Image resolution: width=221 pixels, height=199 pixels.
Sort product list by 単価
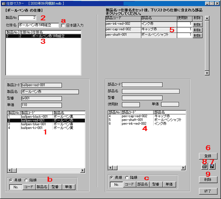tap(69, 187)
